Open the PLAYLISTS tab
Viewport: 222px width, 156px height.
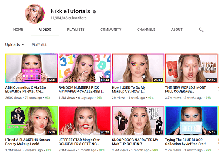click(76, 30)
